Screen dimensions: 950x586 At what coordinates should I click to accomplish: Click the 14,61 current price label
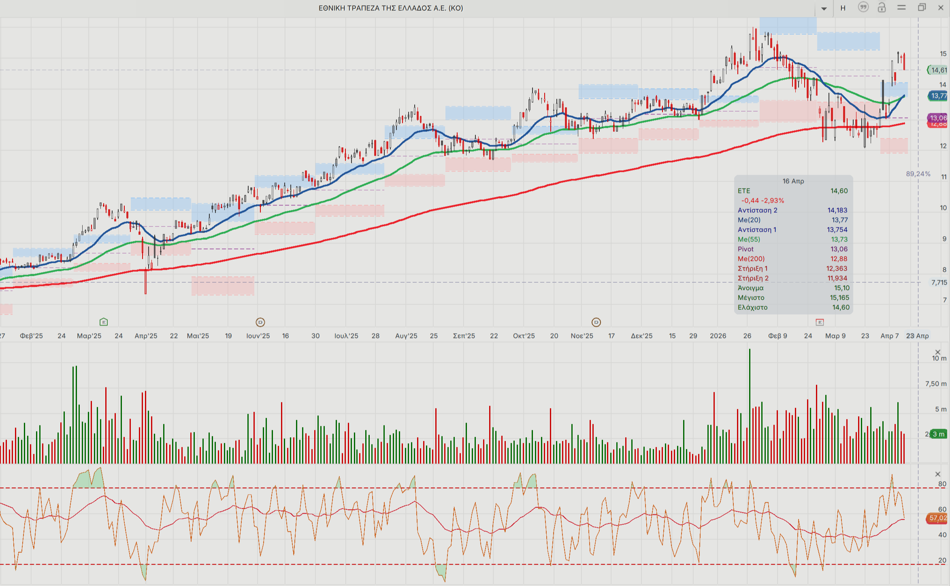click(x=938, y=70)
